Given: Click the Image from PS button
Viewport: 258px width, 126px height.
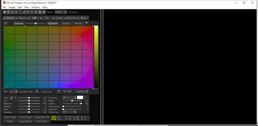Looking at the screenshot, I should (x=42, y=117).
